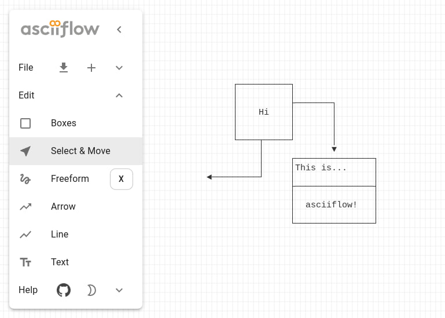Toggle dark mode with moon icon

pos(91,290)
